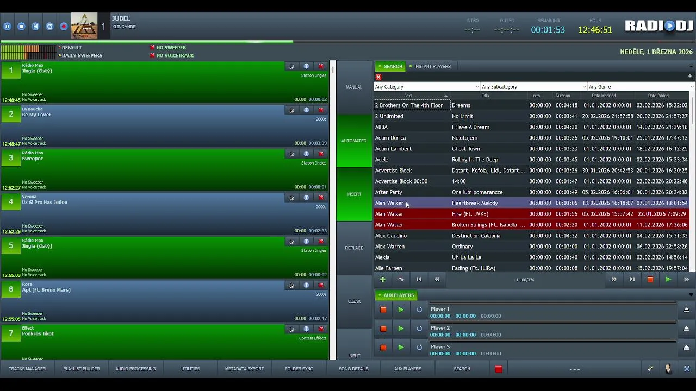Go to previous results page
696x391 pixels.
[x=437, y=279]
